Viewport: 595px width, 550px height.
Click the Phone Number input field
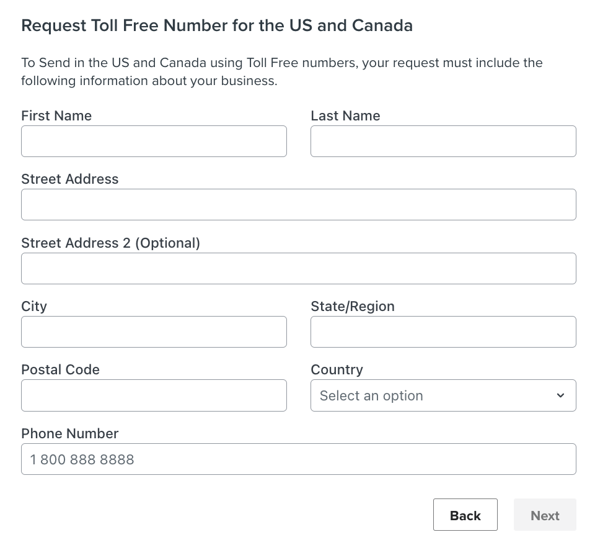pos(298,459)
